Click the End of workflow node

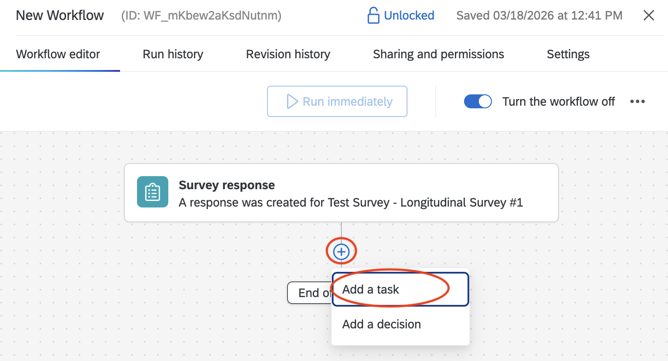tap(310, 293)
